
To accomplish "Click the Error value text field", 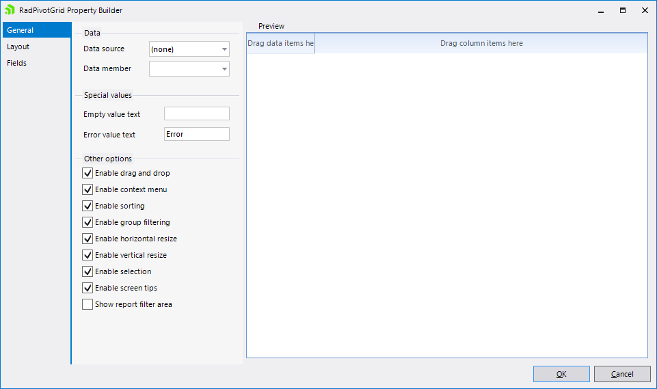I will tap(196, 134).
